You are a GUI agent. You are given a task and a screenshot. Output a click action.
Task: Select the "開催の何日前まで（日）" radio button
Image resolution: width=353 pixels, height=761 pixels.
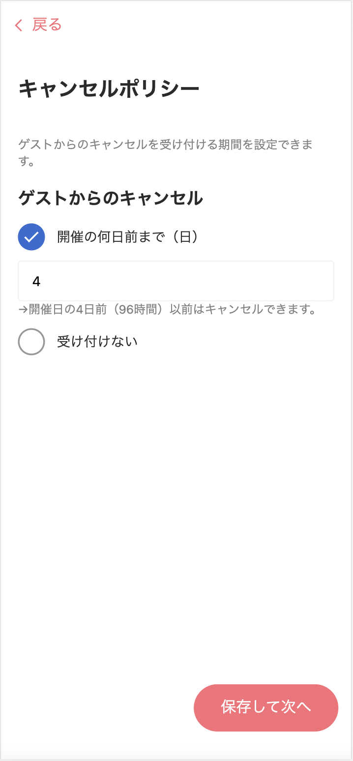pyautogui.click(x=31, y=237)
